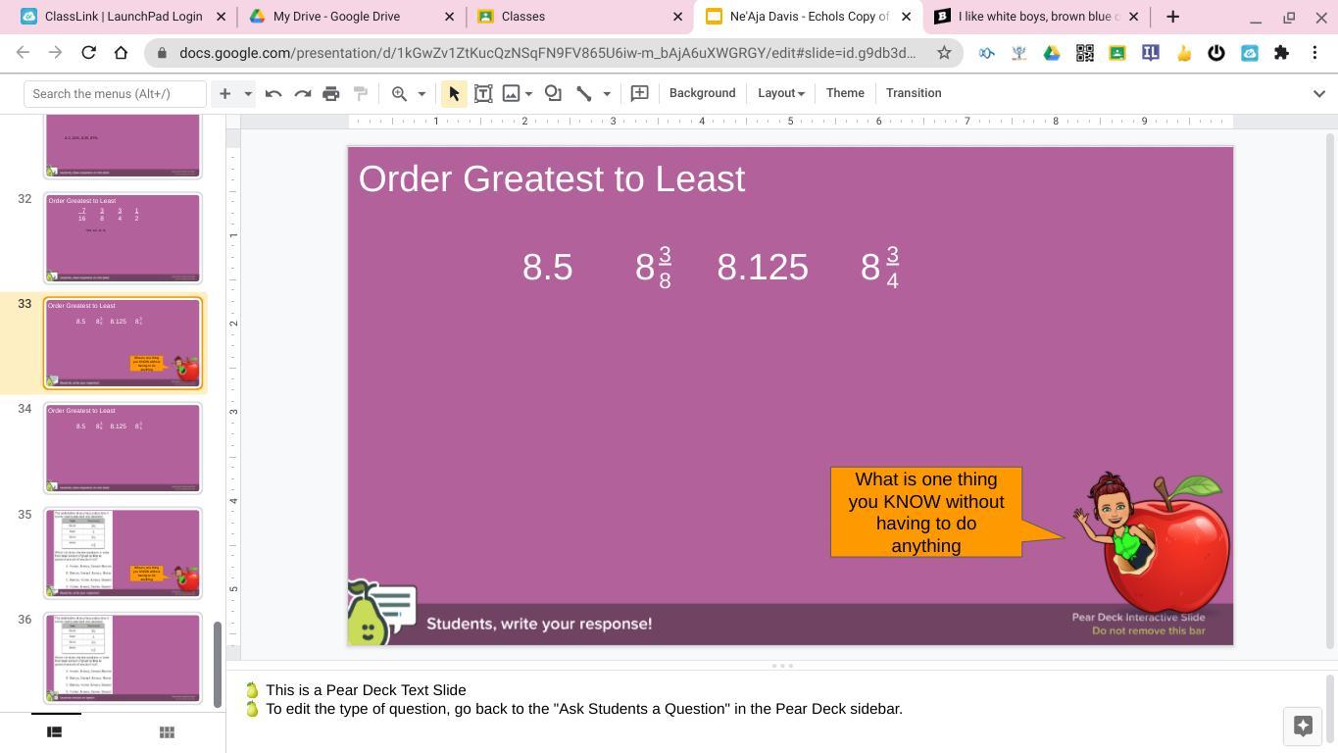Click the Transition button

coord(914,93)
